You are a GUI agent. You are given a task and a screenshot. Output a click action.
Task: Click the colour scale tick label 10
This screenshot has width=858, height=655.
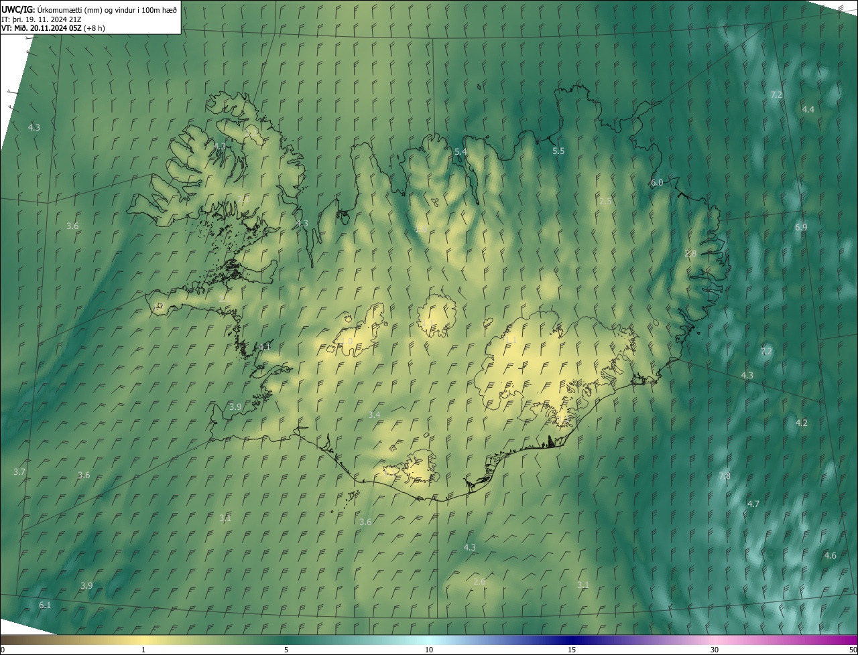click(429, 650)
